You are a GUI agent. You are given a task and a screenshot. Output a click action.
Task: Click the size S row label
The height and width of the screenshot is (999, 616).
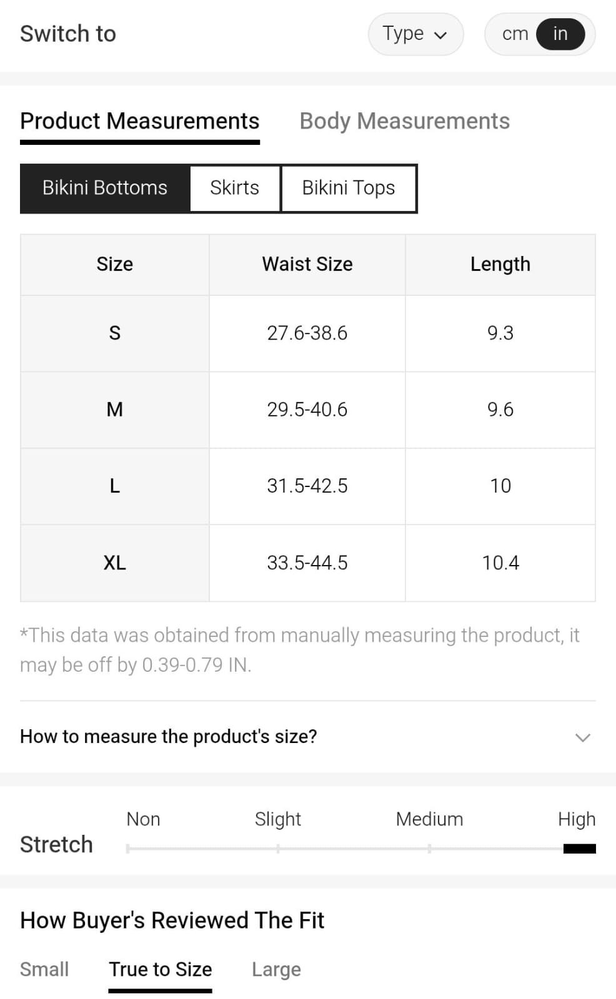114,333
